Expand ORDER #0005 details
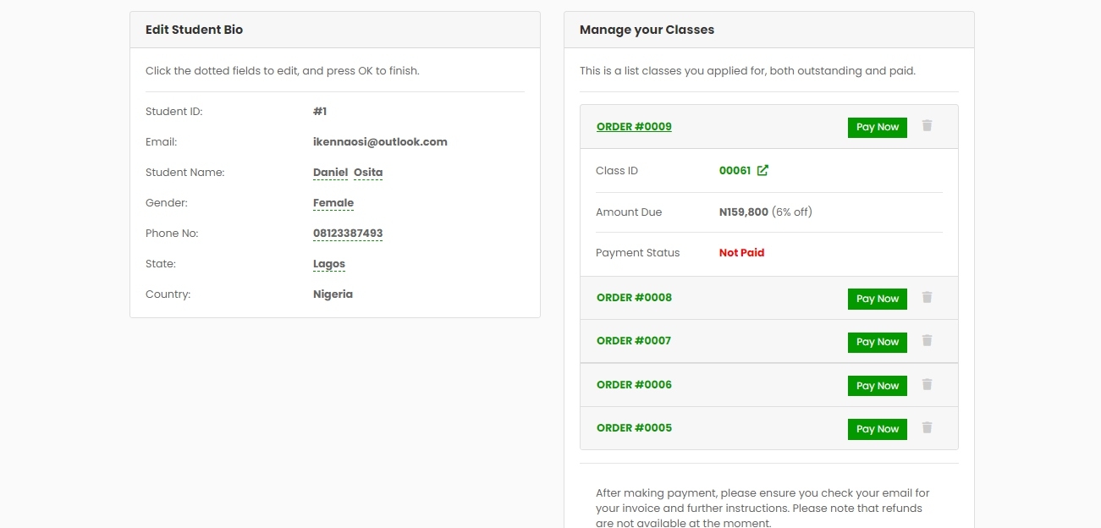This screenshot has width=1101, height=528. tap(634, 428)
